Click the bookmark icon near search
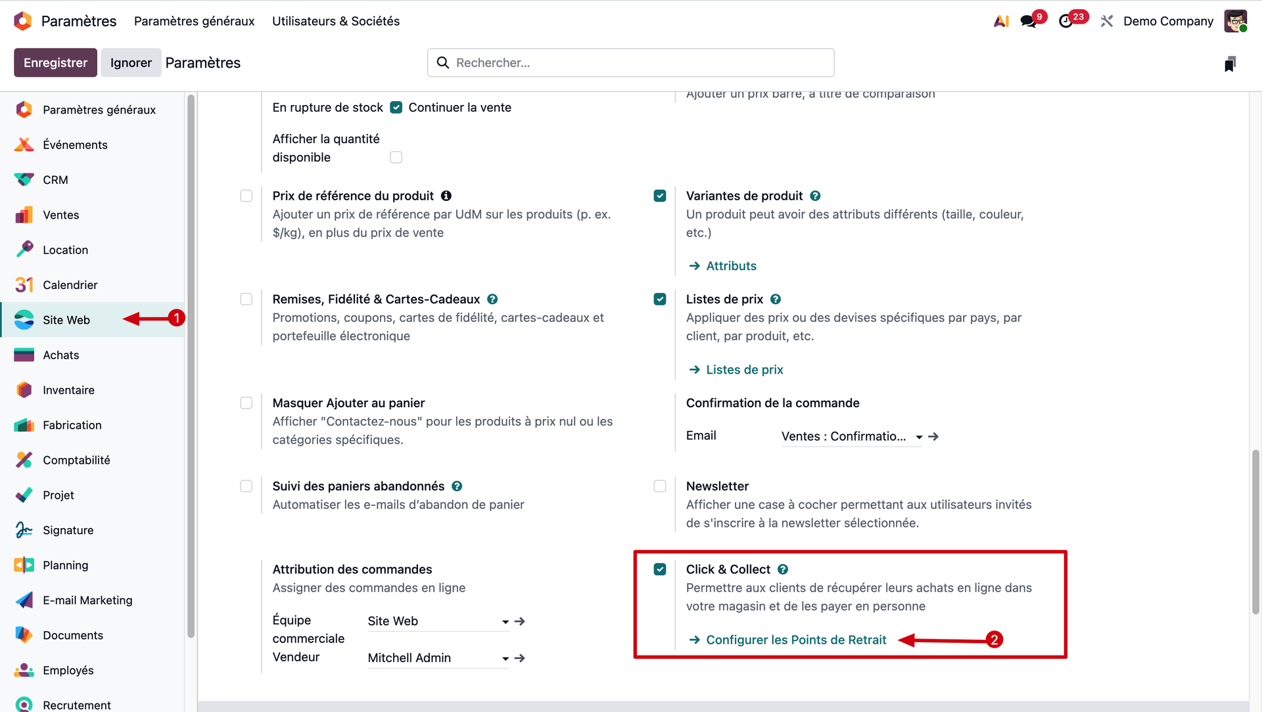1262x712 pixels. 1230,63
